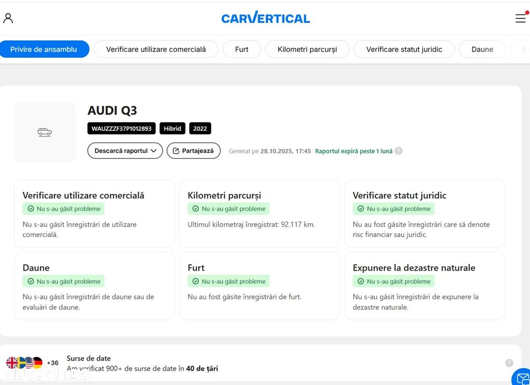Open the user account profile icon
The image size is (530, 385).
pyautogui.click(x=8, y=18)
